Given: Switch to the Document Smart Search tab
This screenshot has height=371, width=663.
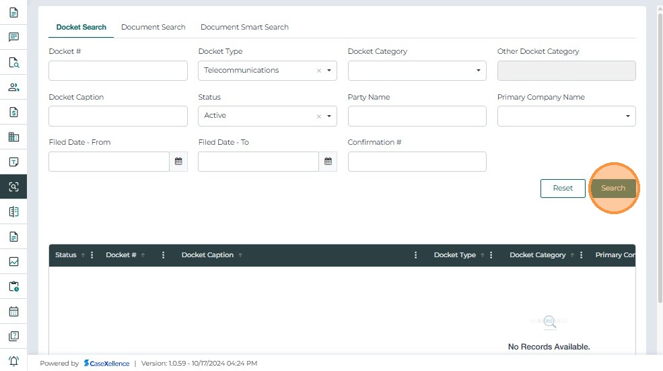Looking at the screenshot, I should point(244,27).
